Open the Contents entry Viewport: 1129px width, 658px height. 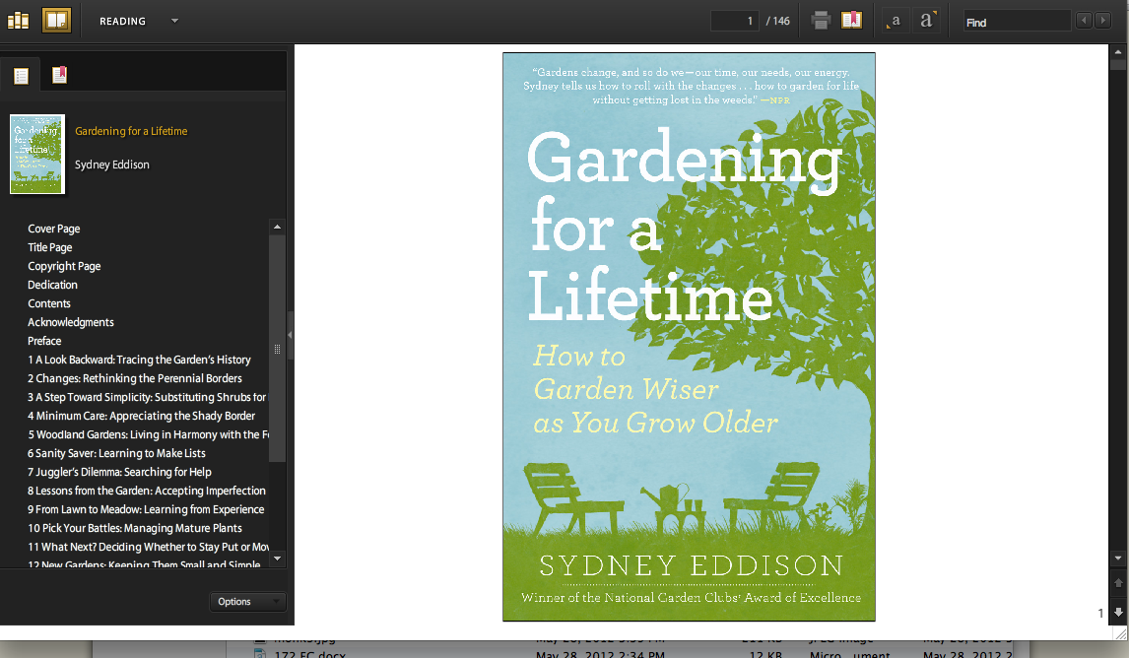[49, 303]
